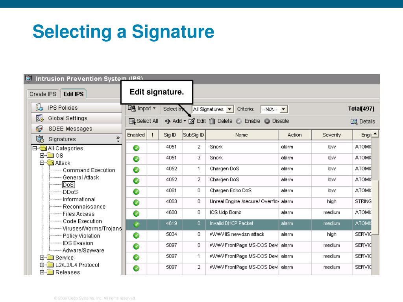Viewport: 403px width, 302px height.
Task: Expand the Releases tree node
Action: coord(42,272)
